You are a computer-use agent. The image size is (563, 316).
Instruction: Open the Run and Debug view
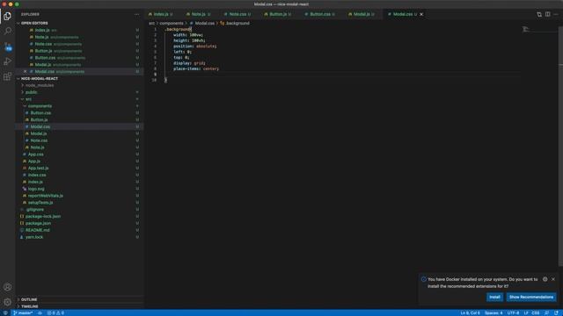tap(8, 61)
